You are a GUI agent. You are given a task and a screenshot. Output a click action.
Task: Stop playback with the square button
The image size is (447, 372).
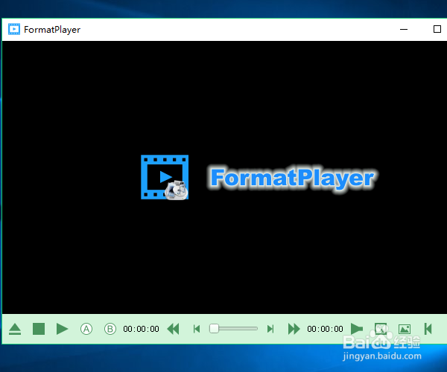point(39,329)
